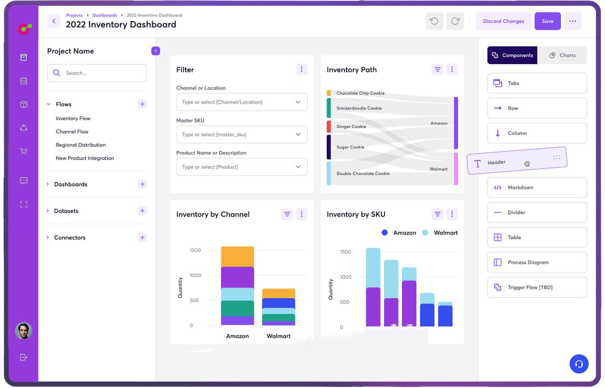
Task: Expand the Datasets section
Action: pos(66,211)
